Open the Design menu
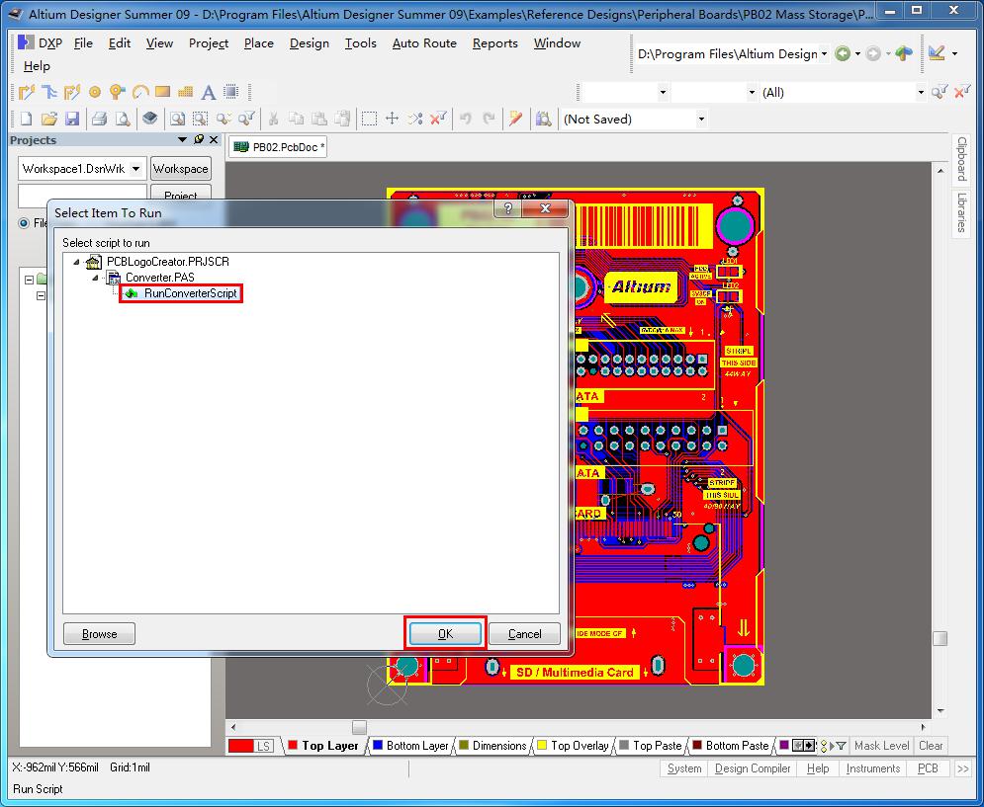This screenshot has height=807, width=984. [x=309, y=43]
